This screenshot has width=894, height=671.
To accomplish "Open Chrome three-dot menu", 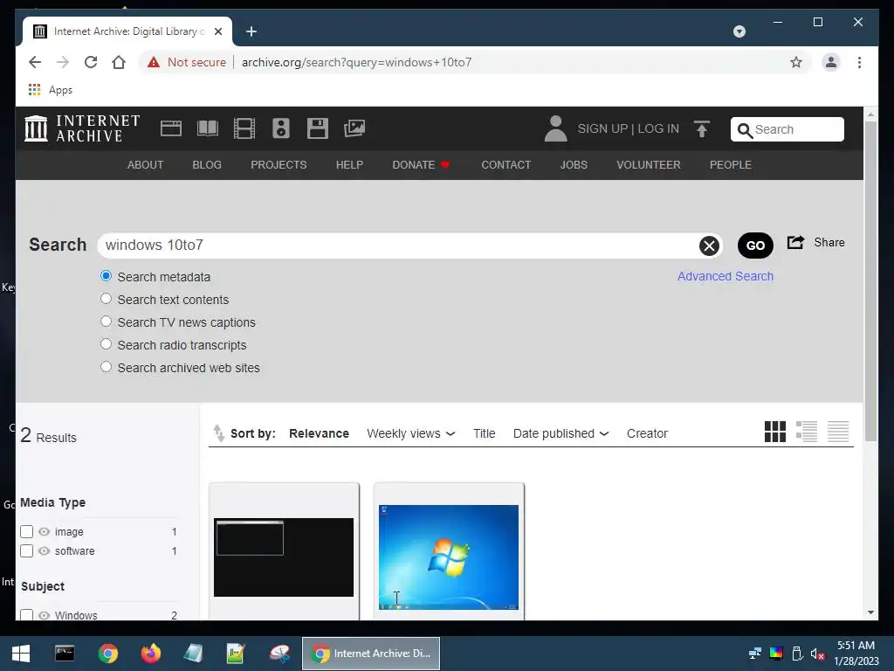I will pyautogui.click(x=859, y=62).
